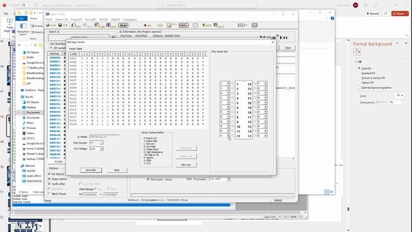
Task: Select the Gradient fill radio option
Action: [359, 73]
